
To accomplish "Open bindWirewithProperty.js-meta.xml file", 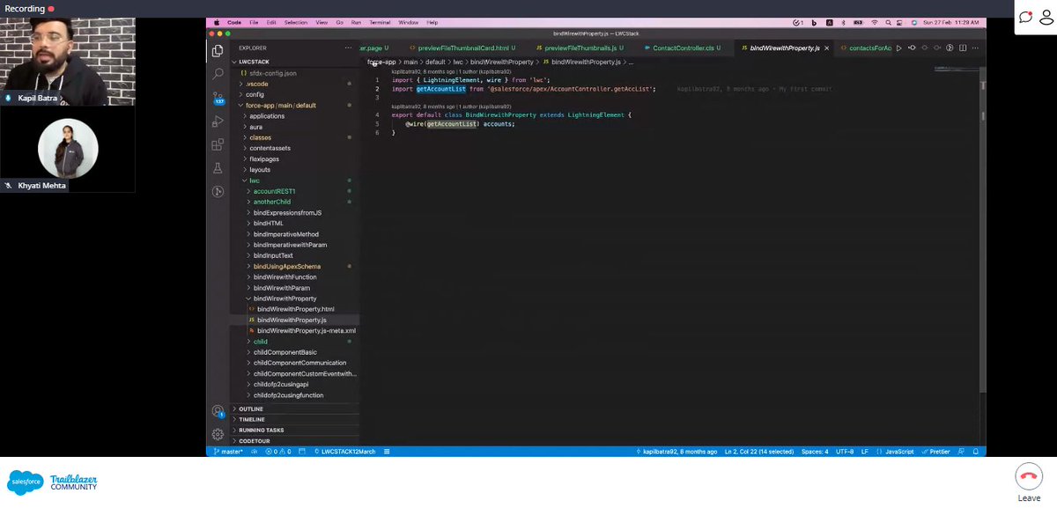I will coord(306,331).
